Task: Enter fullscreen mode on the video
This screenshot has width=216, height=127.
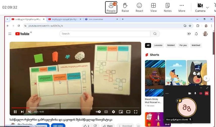Action: tap(136, 112)
